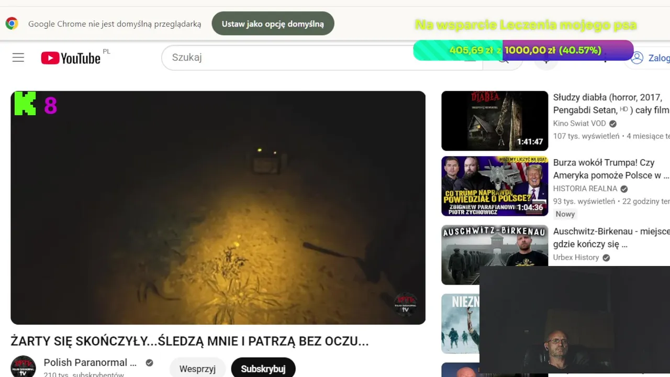Open the sign-in avatar icon
Viewport: 670px width, 377px height.
click(x=637, y=58)
